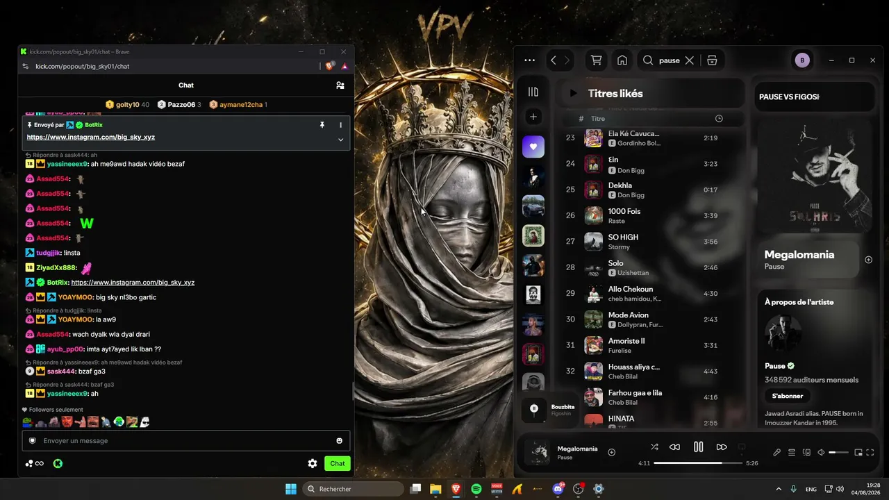Open the ENG language switcher
This screenshot has width=889, height=500.
click(811, 490)
